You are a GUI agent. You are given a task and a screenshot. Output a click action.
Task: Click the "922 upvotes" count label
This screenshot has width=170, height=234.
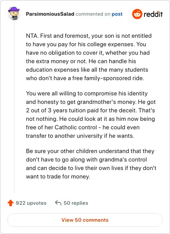tap(31, 203)
